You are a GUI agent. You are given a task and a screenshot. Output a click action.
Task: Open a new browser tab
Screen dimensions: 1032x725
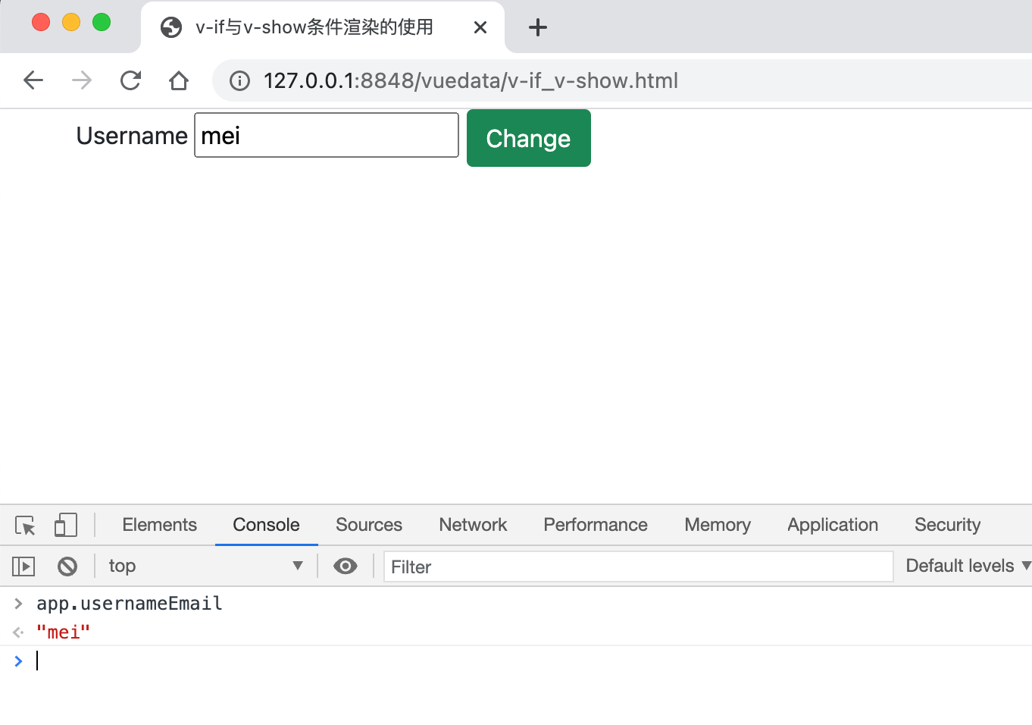[x=538, y=28]
